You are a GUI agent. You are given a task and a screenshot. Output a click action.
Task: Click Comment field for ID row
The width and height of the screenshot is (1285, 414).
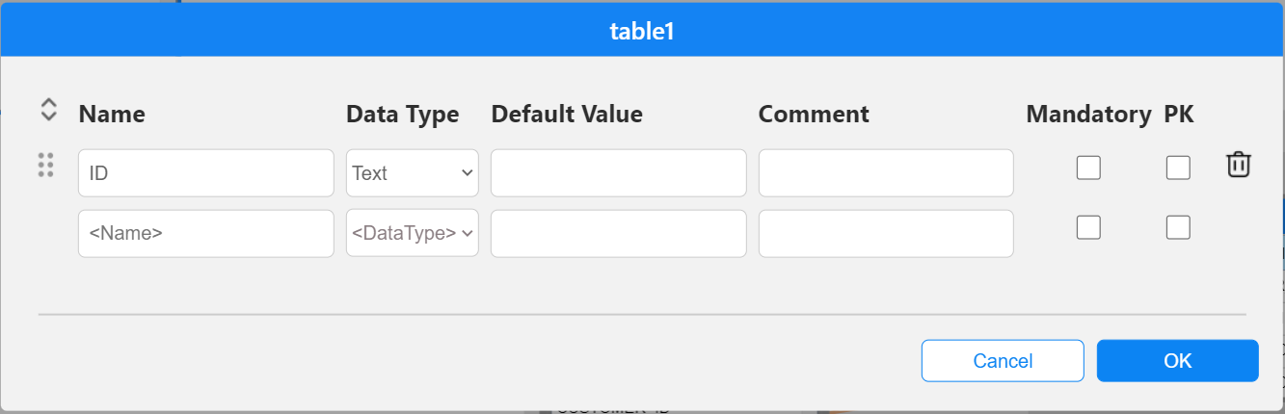click(886, 173)
